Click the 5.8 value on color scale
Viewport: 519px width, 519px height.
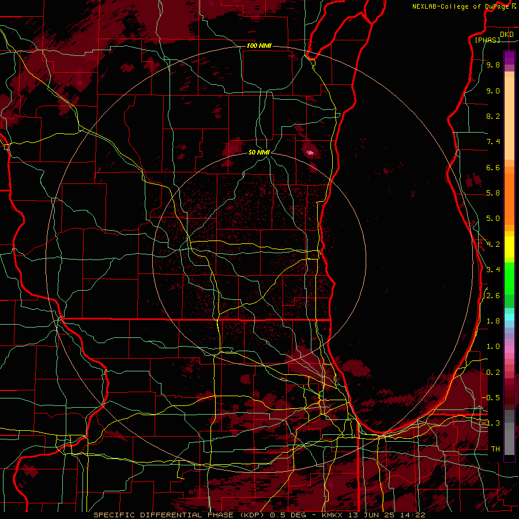pos(493,193)
